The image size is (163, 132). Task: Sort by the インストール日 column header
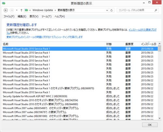149,44
